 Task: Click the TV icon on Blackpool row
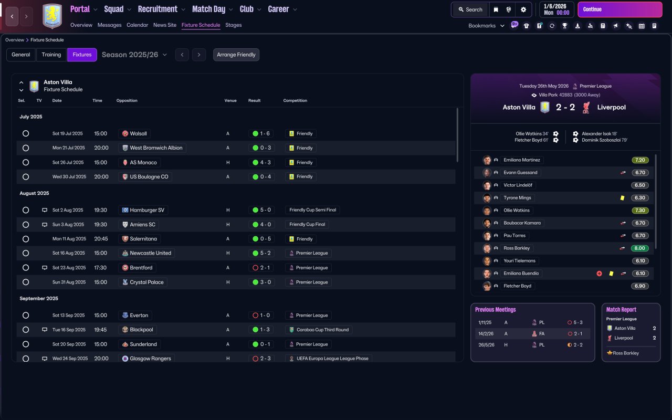tap(45, 330)
